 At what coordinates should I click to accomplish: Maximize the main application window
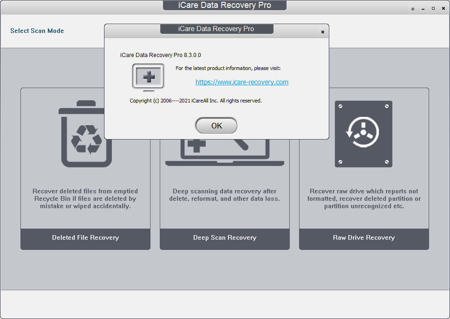coord(433,9)
